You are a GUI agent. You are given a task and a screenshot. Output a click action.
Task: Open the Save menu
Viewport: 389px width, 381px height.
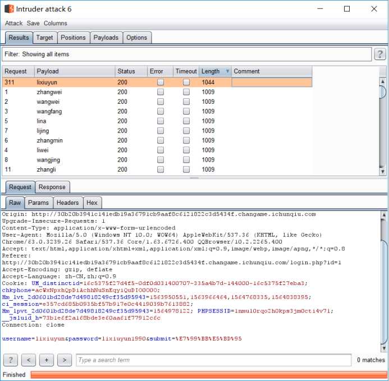[33, 24]
